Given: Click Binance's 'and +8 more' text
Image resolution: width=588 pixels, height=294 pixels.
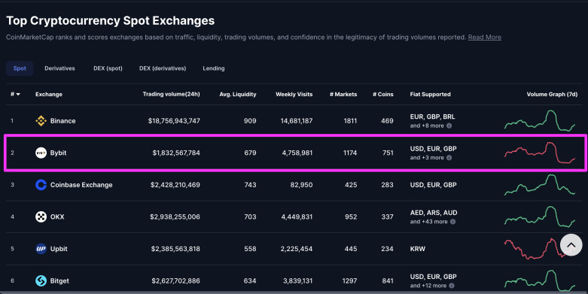Looking at the screenshot, I should pyautogui.click(x=427, y=126).
